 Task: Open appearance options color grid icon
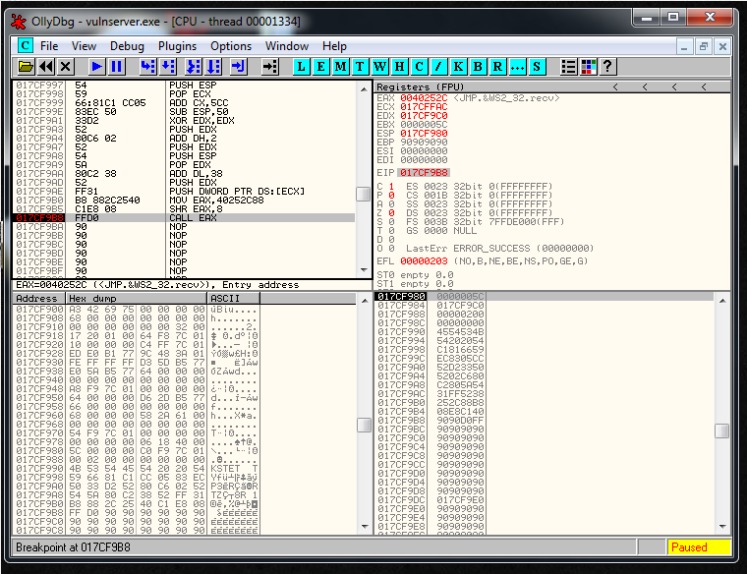coord(589,67)
